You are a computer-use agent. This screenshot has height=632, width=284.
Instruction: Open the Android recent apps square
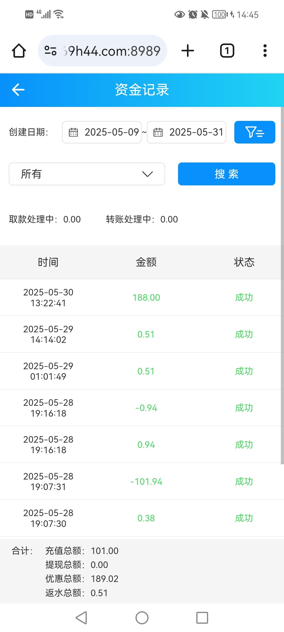point(202,618)
